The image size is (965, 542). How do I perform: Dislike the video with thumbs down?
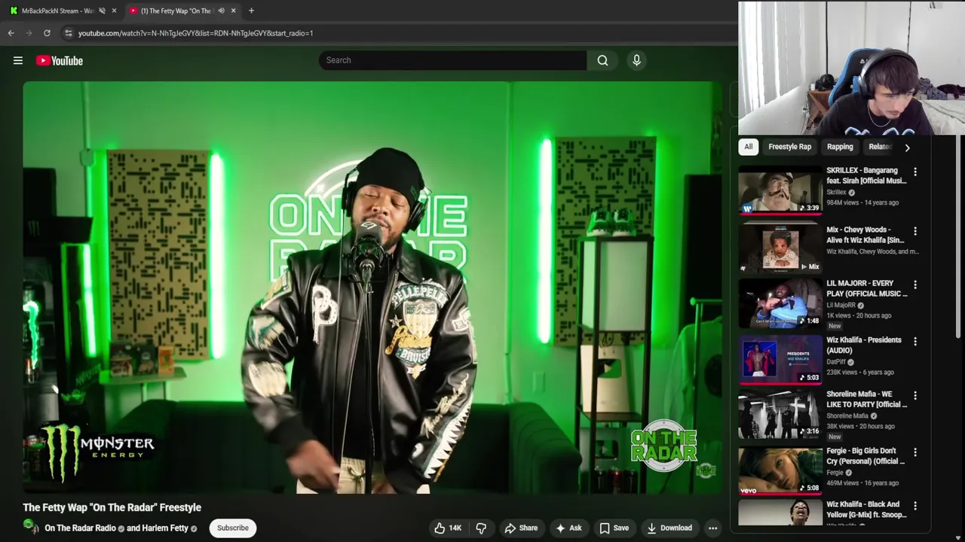tap(481, 528)
